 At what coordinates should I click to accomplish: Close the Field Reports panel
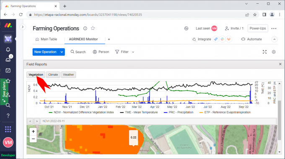280,64
